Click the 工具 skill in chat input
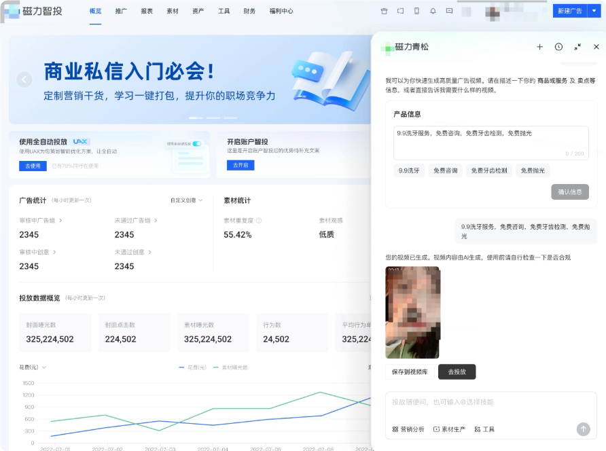This screenshot has width=606, height=451. (484, 429)
